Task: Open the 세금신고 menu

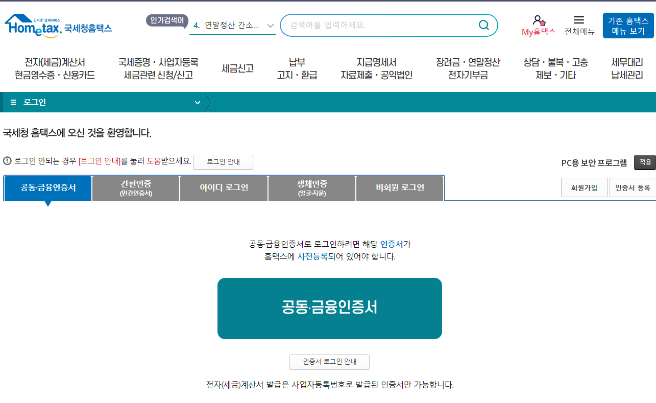Action: pos(238,68)
